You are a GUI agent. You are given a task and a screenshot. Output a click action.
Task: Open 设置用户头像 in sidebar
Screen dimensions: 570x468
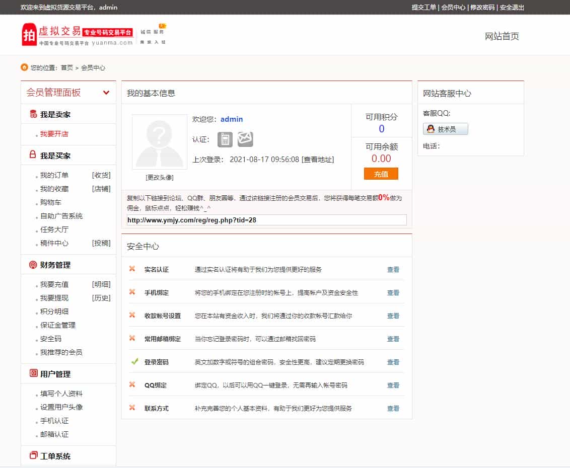61,407
